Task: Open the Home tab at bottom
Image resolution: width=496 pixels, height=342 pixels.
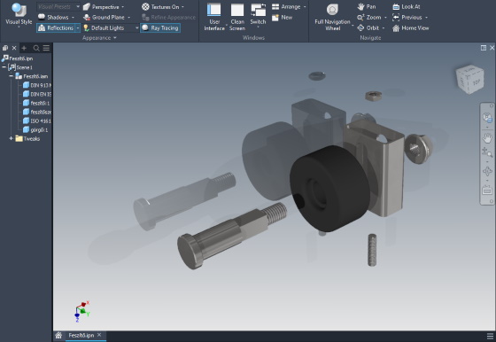Action: pos(58,336)
